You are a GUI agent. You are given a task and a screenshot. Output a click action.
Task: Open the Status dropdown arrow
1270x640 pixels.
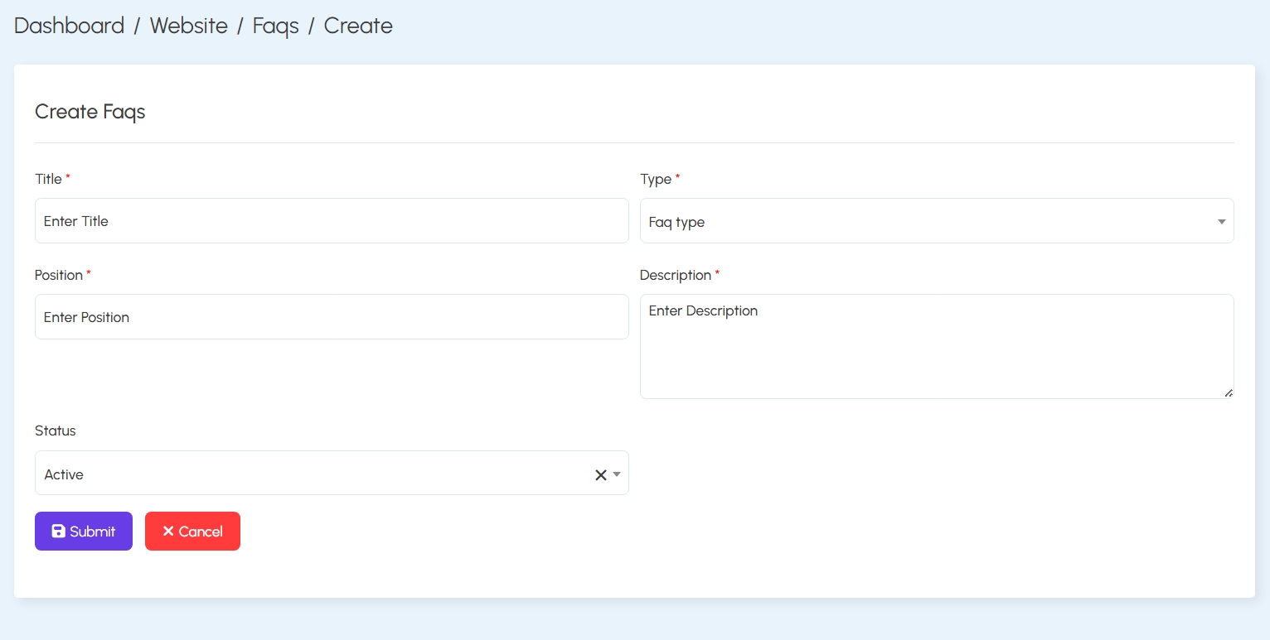(617, 475)
